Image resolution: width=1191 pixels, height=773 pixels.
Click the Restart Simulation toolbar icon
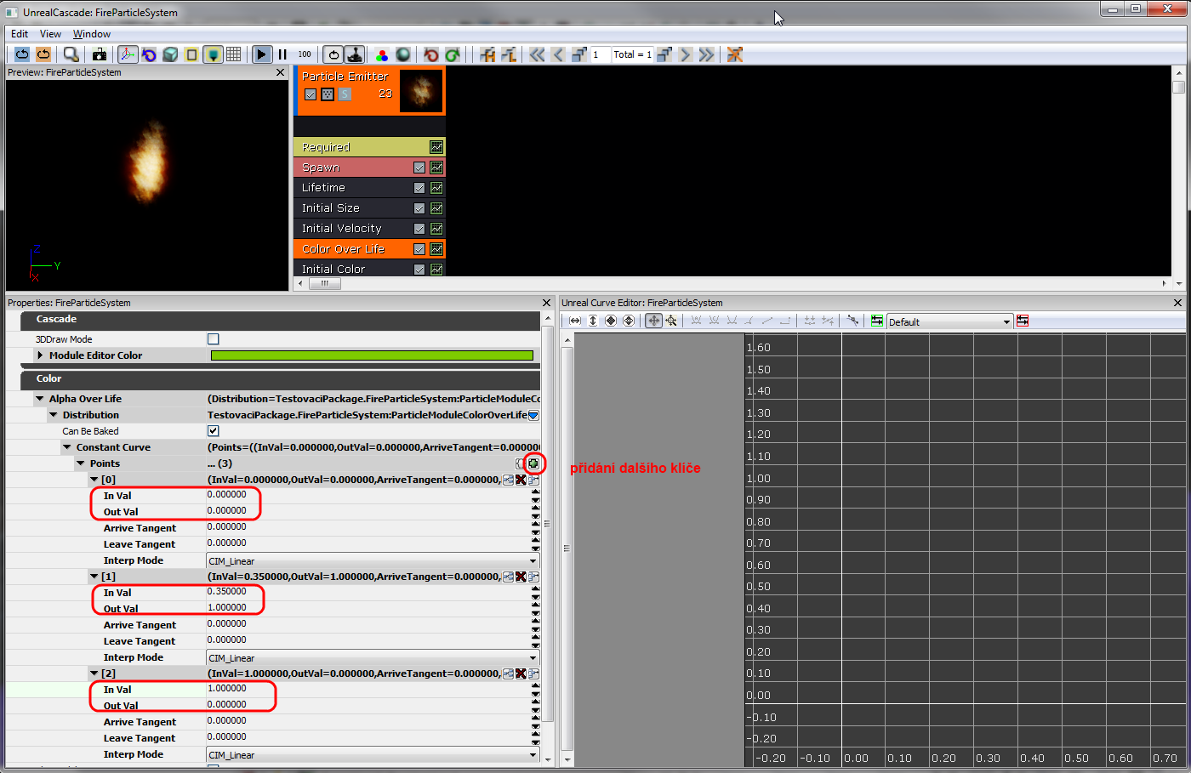(x=22, y=54)
